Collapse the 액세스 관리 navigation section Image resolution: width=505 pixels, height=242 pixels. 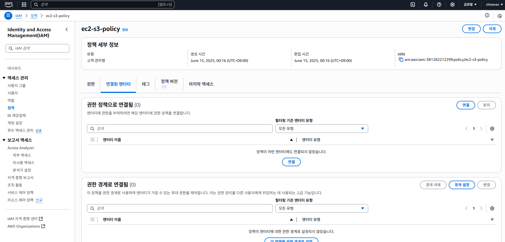tap(4, 78)
